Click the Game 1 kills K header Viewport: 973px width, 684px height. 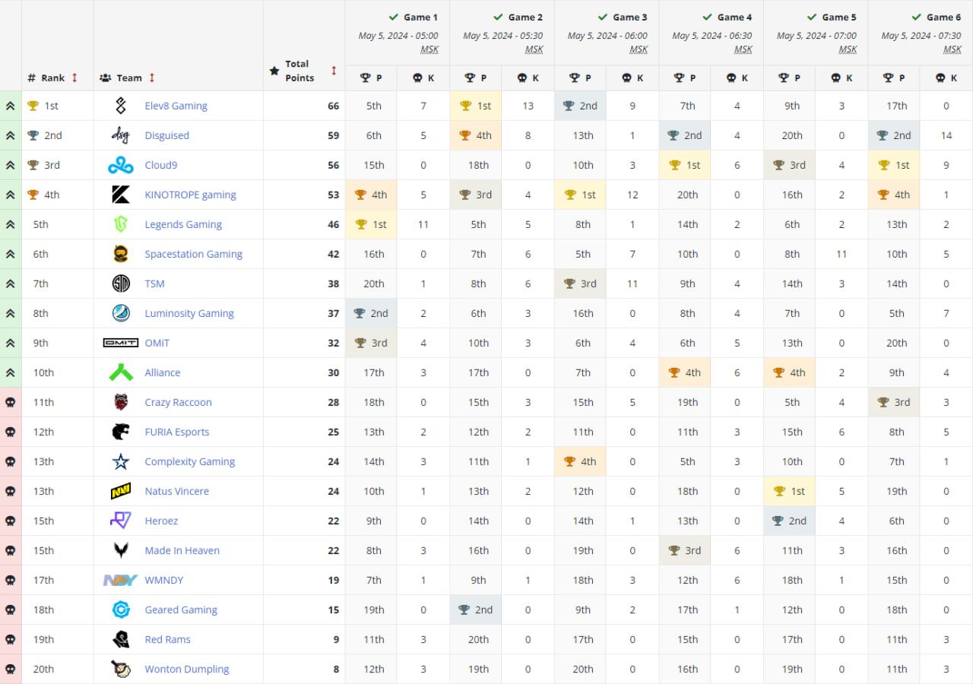pos(423,78)
